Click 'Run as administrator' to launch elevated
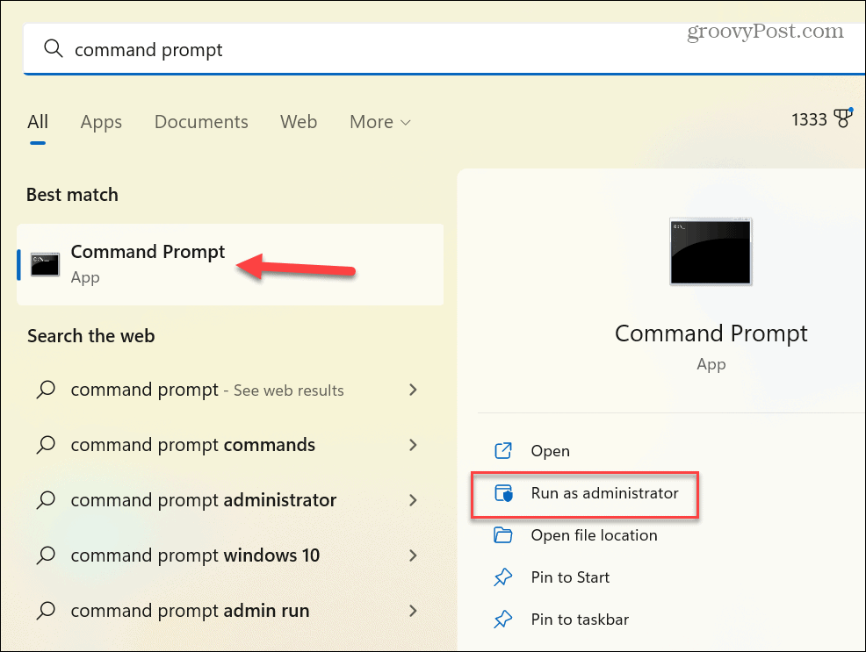Image resolution: width=866 pixels, height=652 pixels. point(605,493)
